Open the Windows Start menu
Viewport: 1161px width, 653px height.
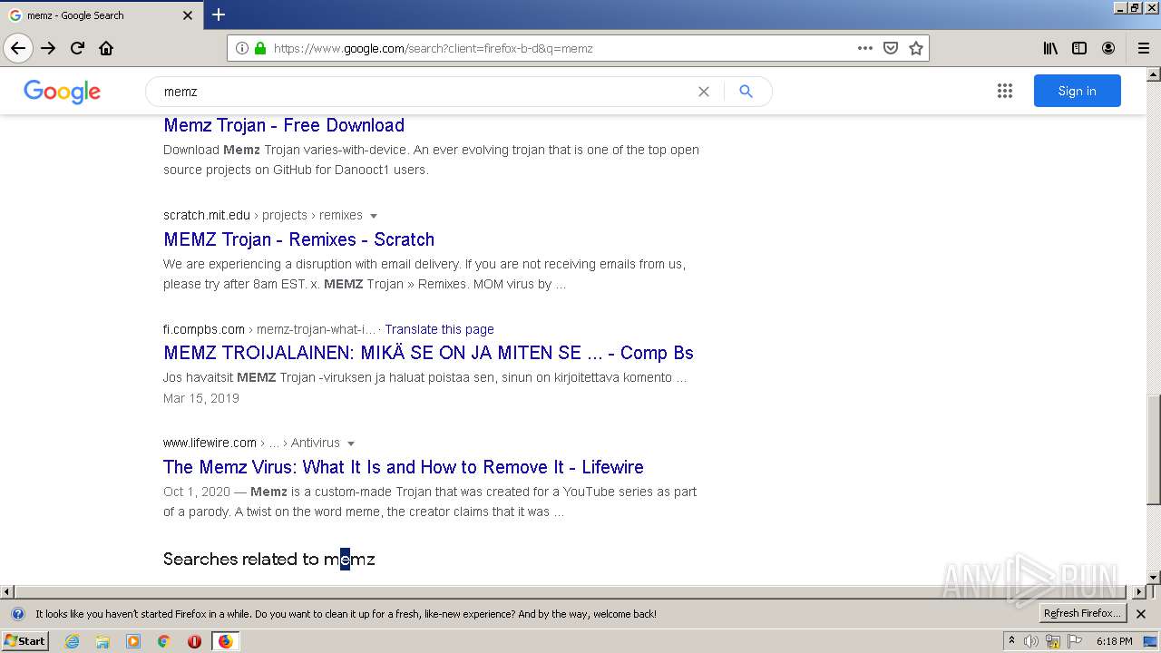[x=25, y=640]
